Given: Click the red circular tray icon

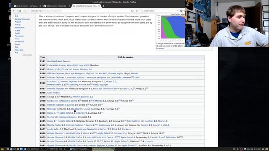Looking at the screenshot, I should tap(241, 149).
